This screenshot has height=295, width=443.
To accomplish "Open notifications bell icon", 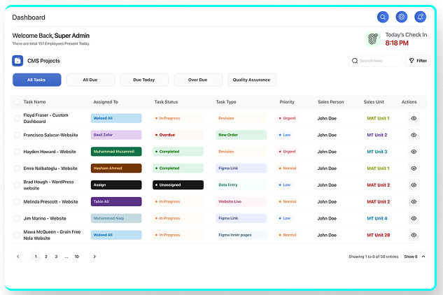I will point(421,17).
